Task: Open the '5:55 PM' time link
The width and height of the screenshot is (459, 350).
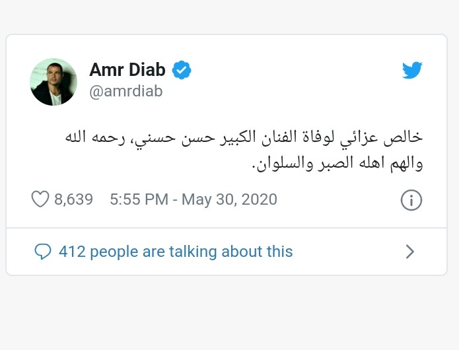Action: (x=139, y=199)
